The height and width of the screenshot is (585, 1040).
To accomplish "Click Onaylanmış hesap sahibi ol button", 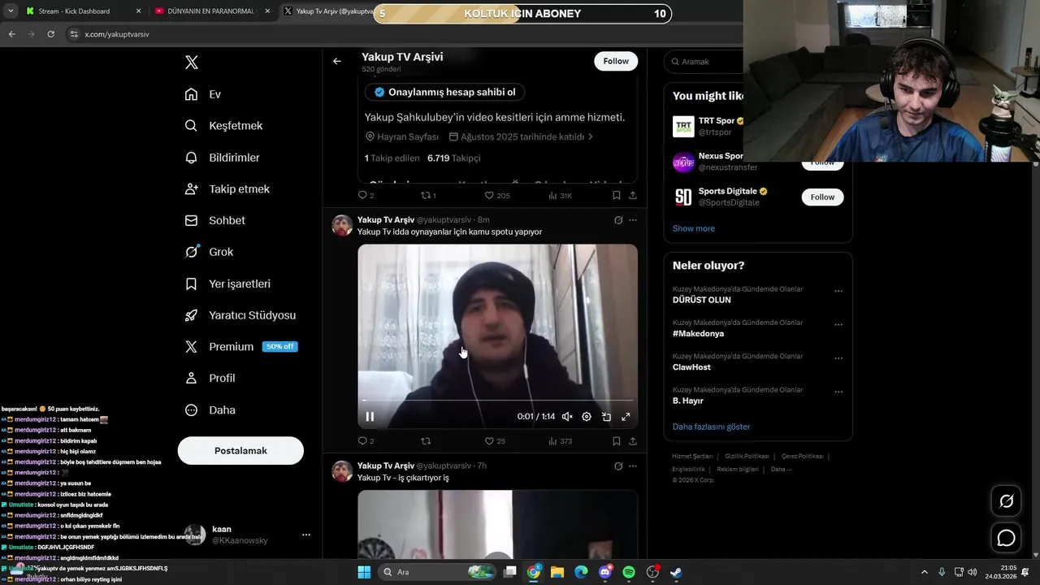I will click(x=445, y=92).
